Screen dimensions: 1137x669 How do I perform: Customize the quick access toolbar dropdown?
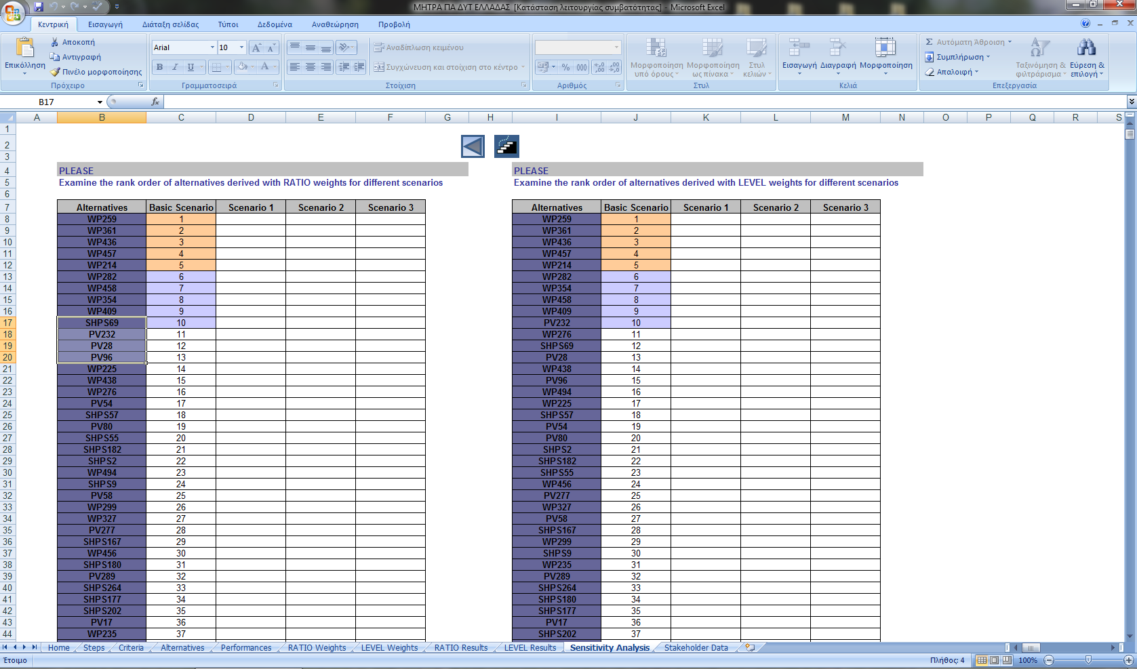[117, 7]
